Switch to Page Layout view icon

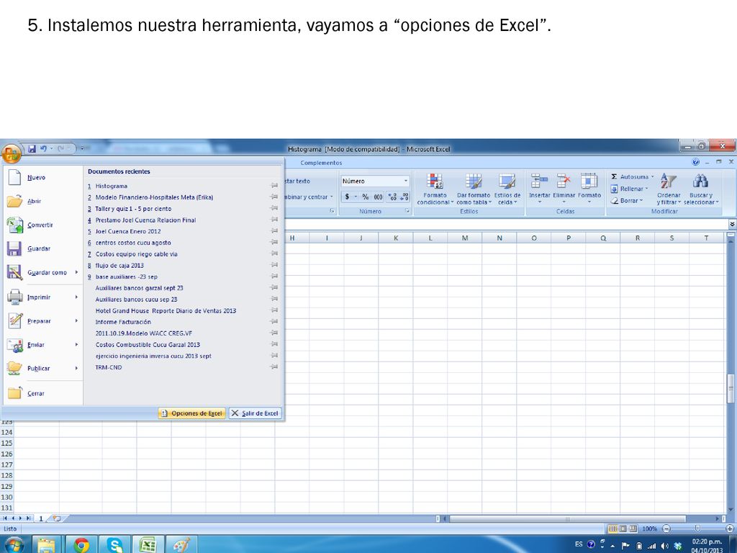(x=623, y=529)
